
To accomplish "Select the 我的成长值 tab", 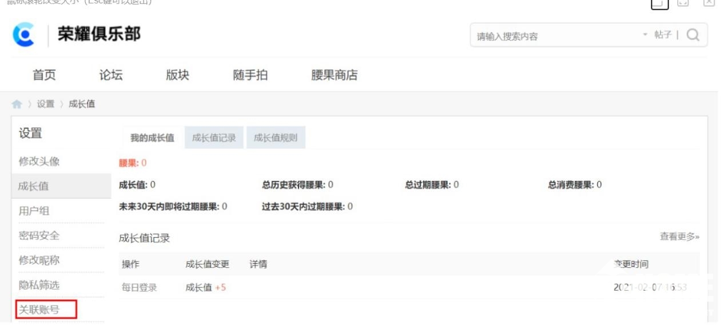I will pyautogui.click(x=152, y=138).
